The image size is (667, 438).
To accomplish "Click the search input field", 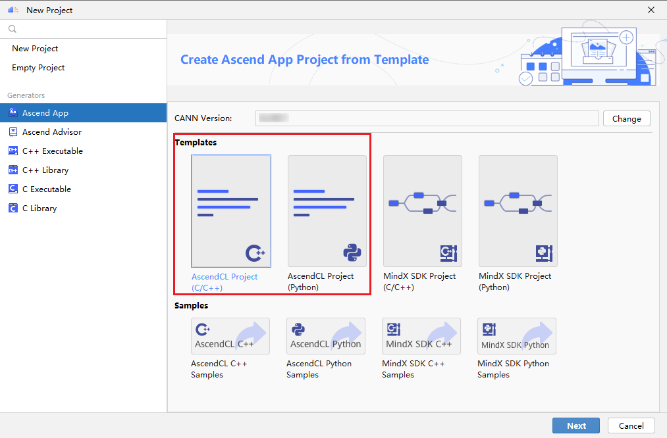I will click(x=84, y=29).
